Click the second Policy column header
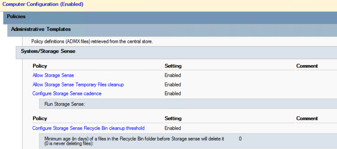 coord(40,118)
